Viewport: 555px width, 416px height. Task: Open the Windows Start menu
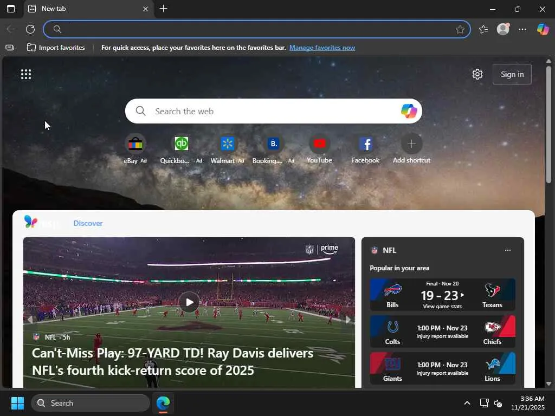(x=17, y=403)
